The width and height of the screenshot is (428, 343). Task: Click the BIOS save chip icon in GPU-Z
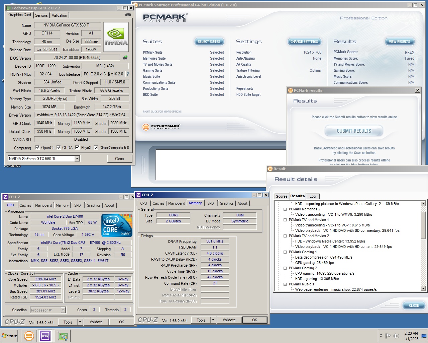pos(125,58)
